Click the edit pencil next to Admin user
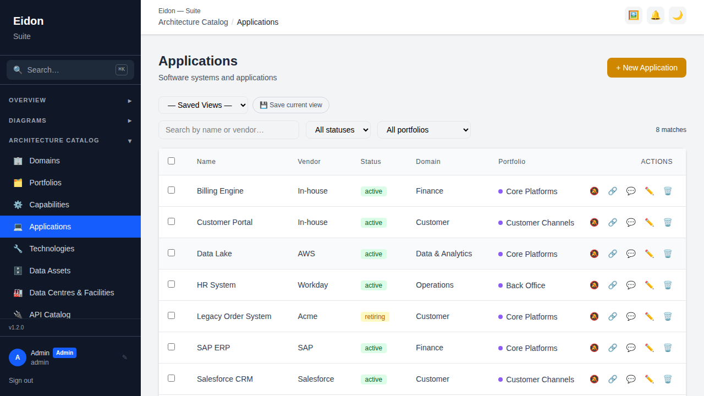Viewport: 704px width, 396px height. 125,358
